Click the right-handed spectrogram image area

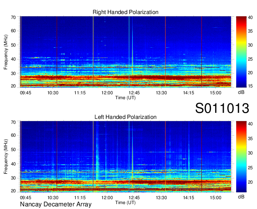(125, 52)
